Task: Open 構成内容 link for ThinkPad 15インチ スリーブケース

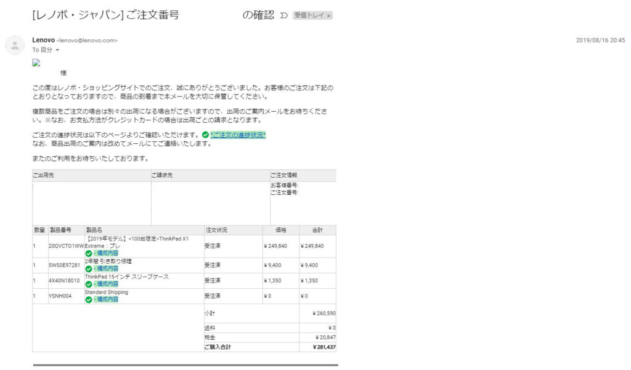Action: (x=106, y=284)
